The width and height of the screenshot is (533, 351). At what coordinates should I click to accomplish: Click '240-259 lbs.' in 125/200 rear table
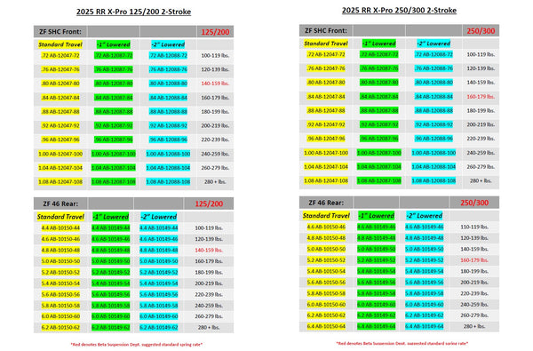(209, 306)
